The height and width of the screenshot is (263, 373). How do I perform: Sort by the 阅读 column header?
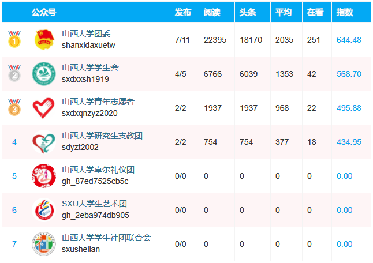click(212, 12)
